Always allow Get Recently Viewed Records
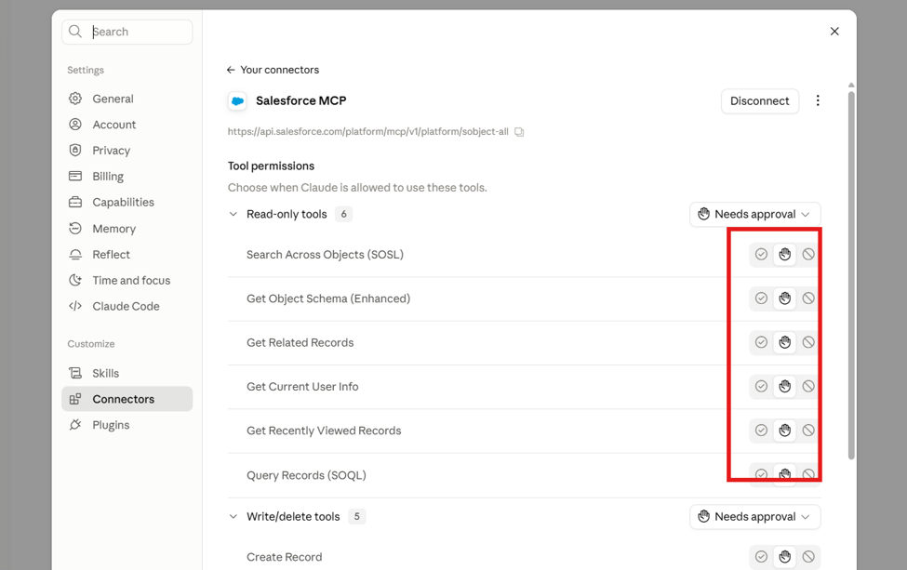The height and width of the screenshot is (570, 907). pyautogui.click(x=761, y=431)
